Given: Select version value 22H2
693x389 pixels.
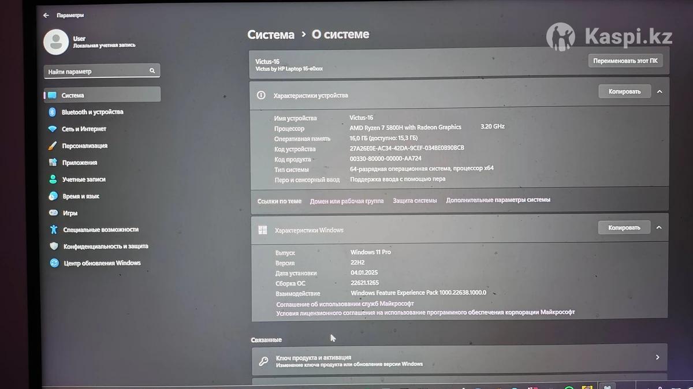Looking at the screenshot, I should tap(359, 263).
